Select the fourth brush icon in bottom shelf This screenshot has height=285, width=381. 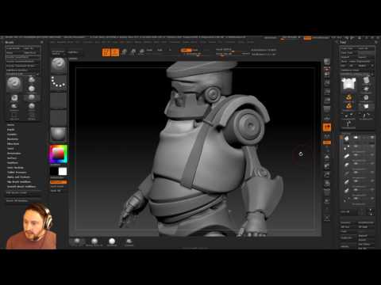(129, 241)
